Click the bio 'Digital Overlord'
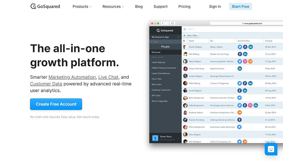The height and width of the screenshot is (161, 283). 217,69
